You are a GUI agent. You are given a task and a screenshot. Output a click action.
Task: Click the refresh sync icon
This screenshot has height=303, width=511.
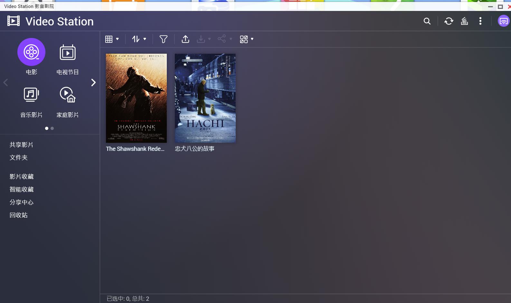pos(449,21)
